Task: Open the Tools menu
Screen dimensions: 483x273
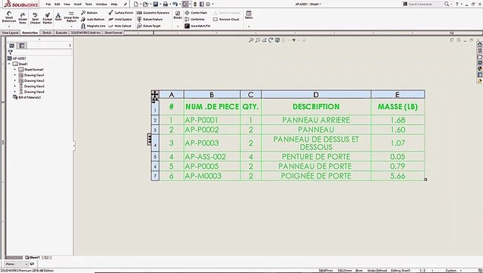Action: [88, 5]
